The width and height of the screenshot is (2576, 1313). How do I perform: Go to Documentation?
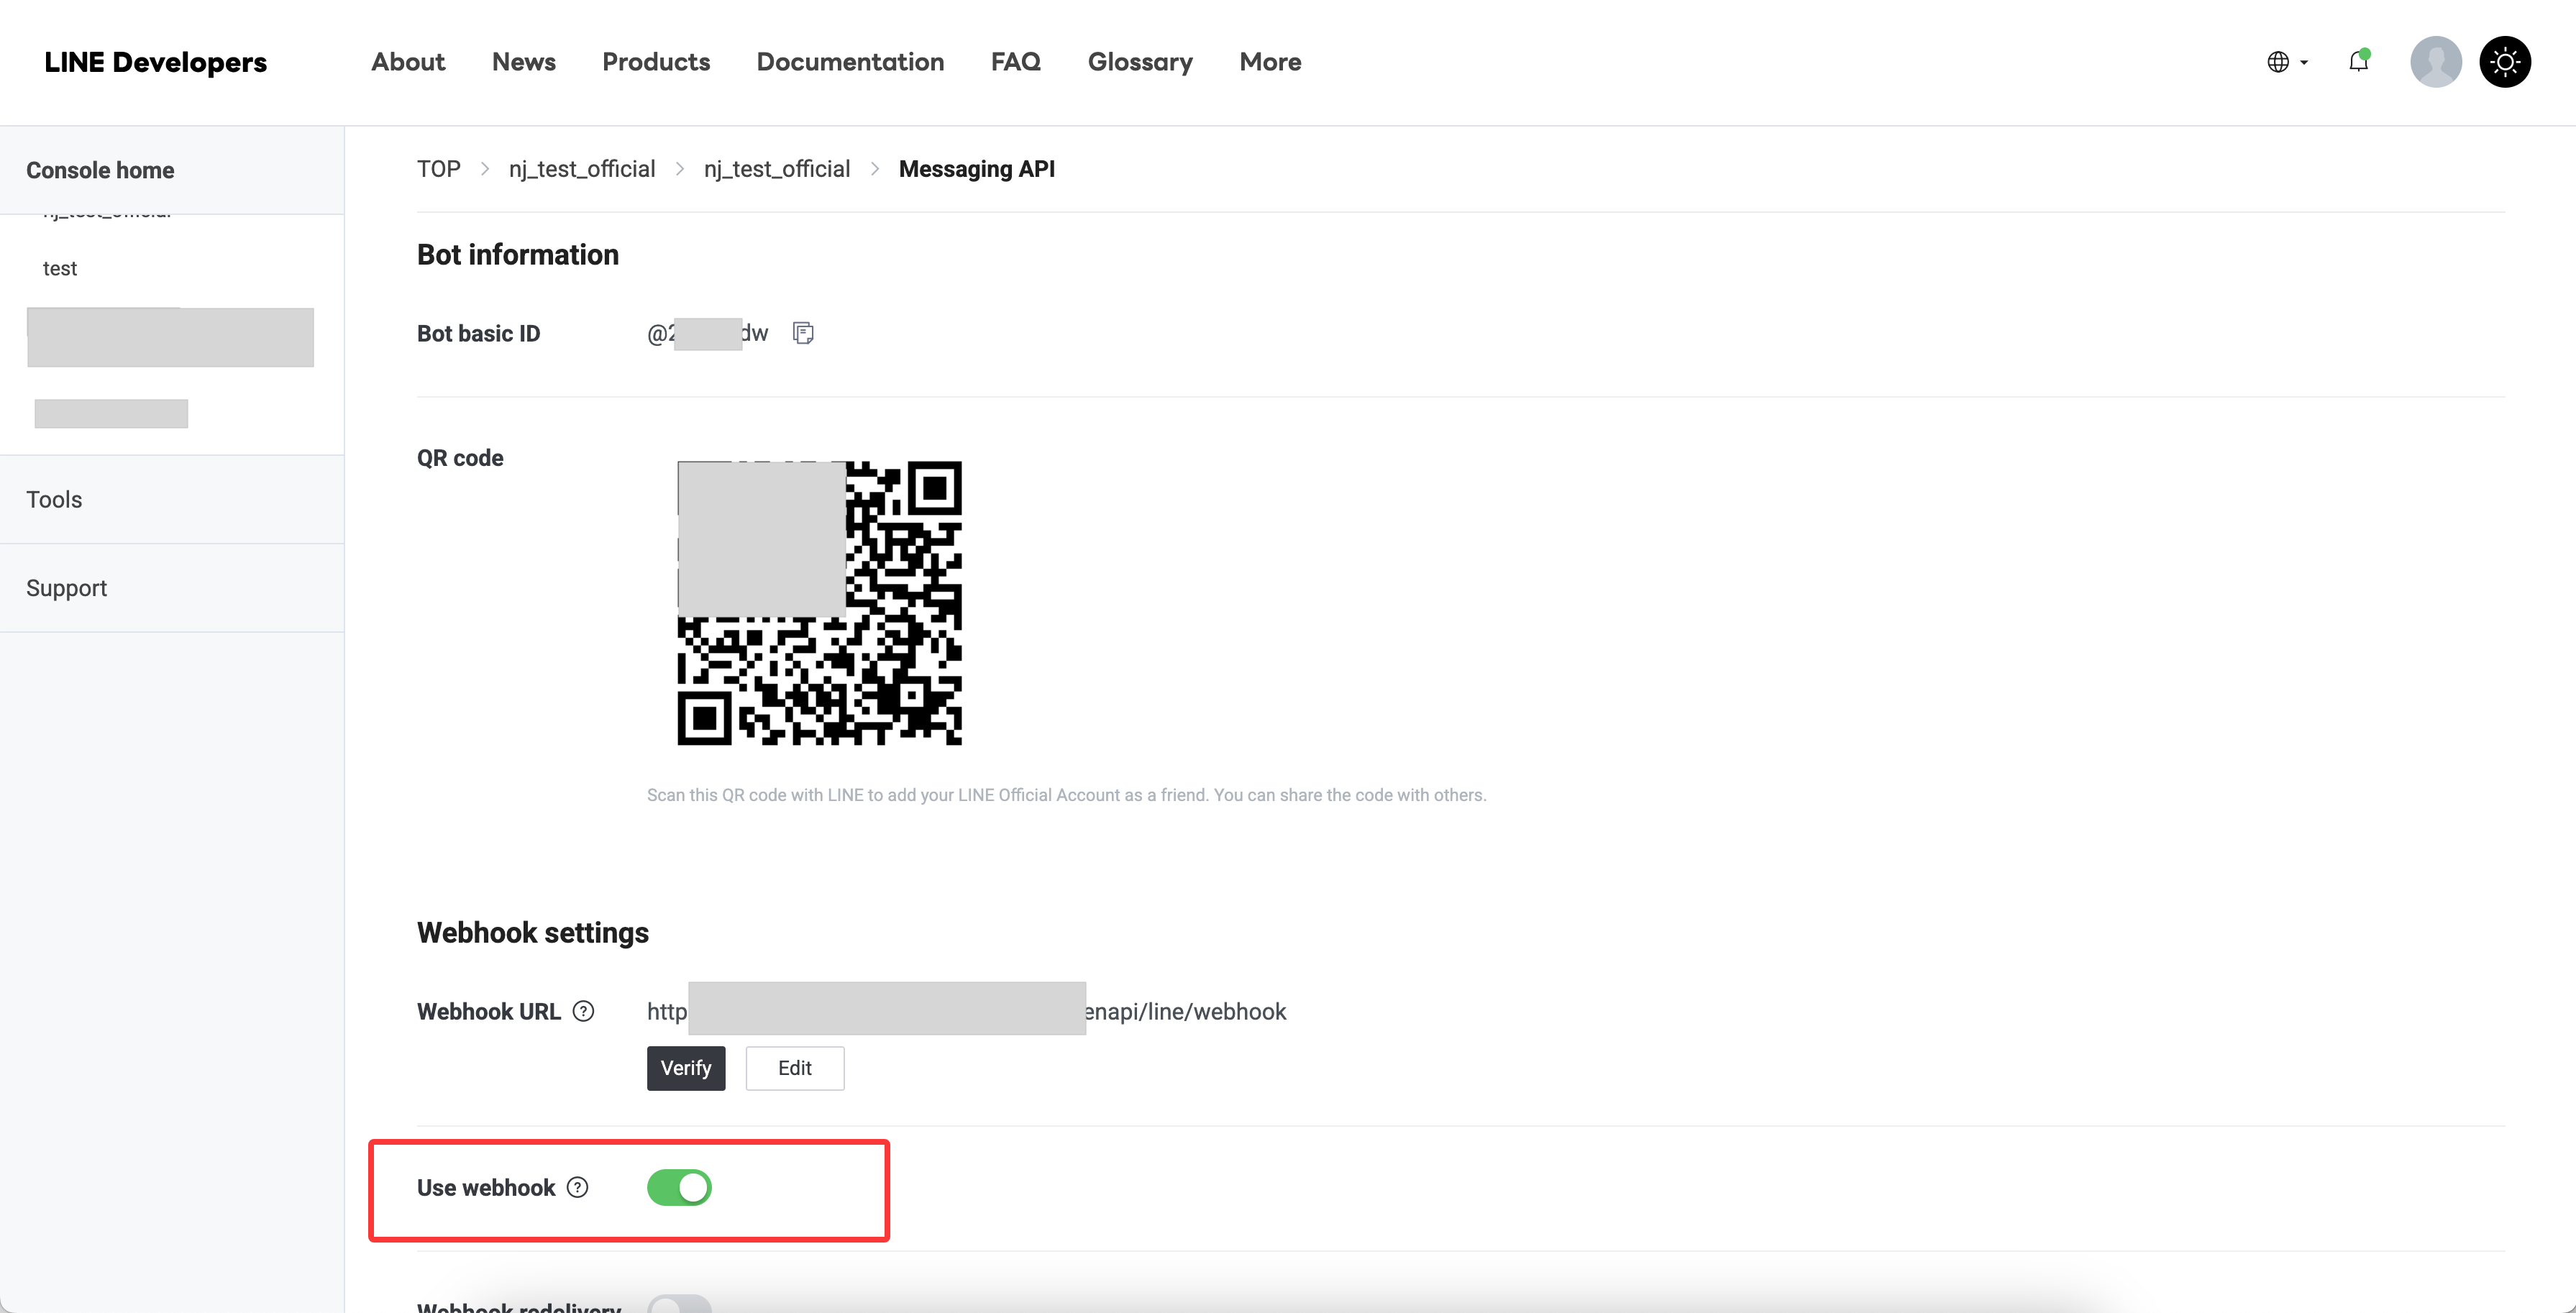pyautogui.click(x=850, y=62)
